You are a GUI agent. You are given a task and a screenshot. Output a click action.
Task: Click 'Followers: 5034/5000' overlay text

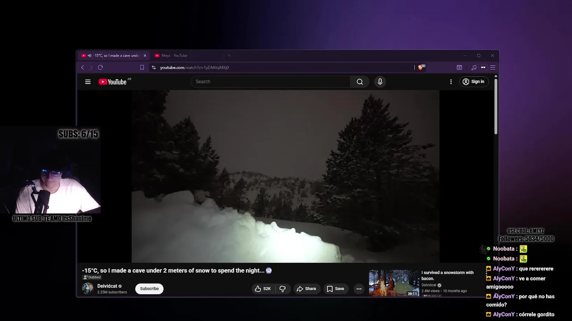tap(526, 239)
